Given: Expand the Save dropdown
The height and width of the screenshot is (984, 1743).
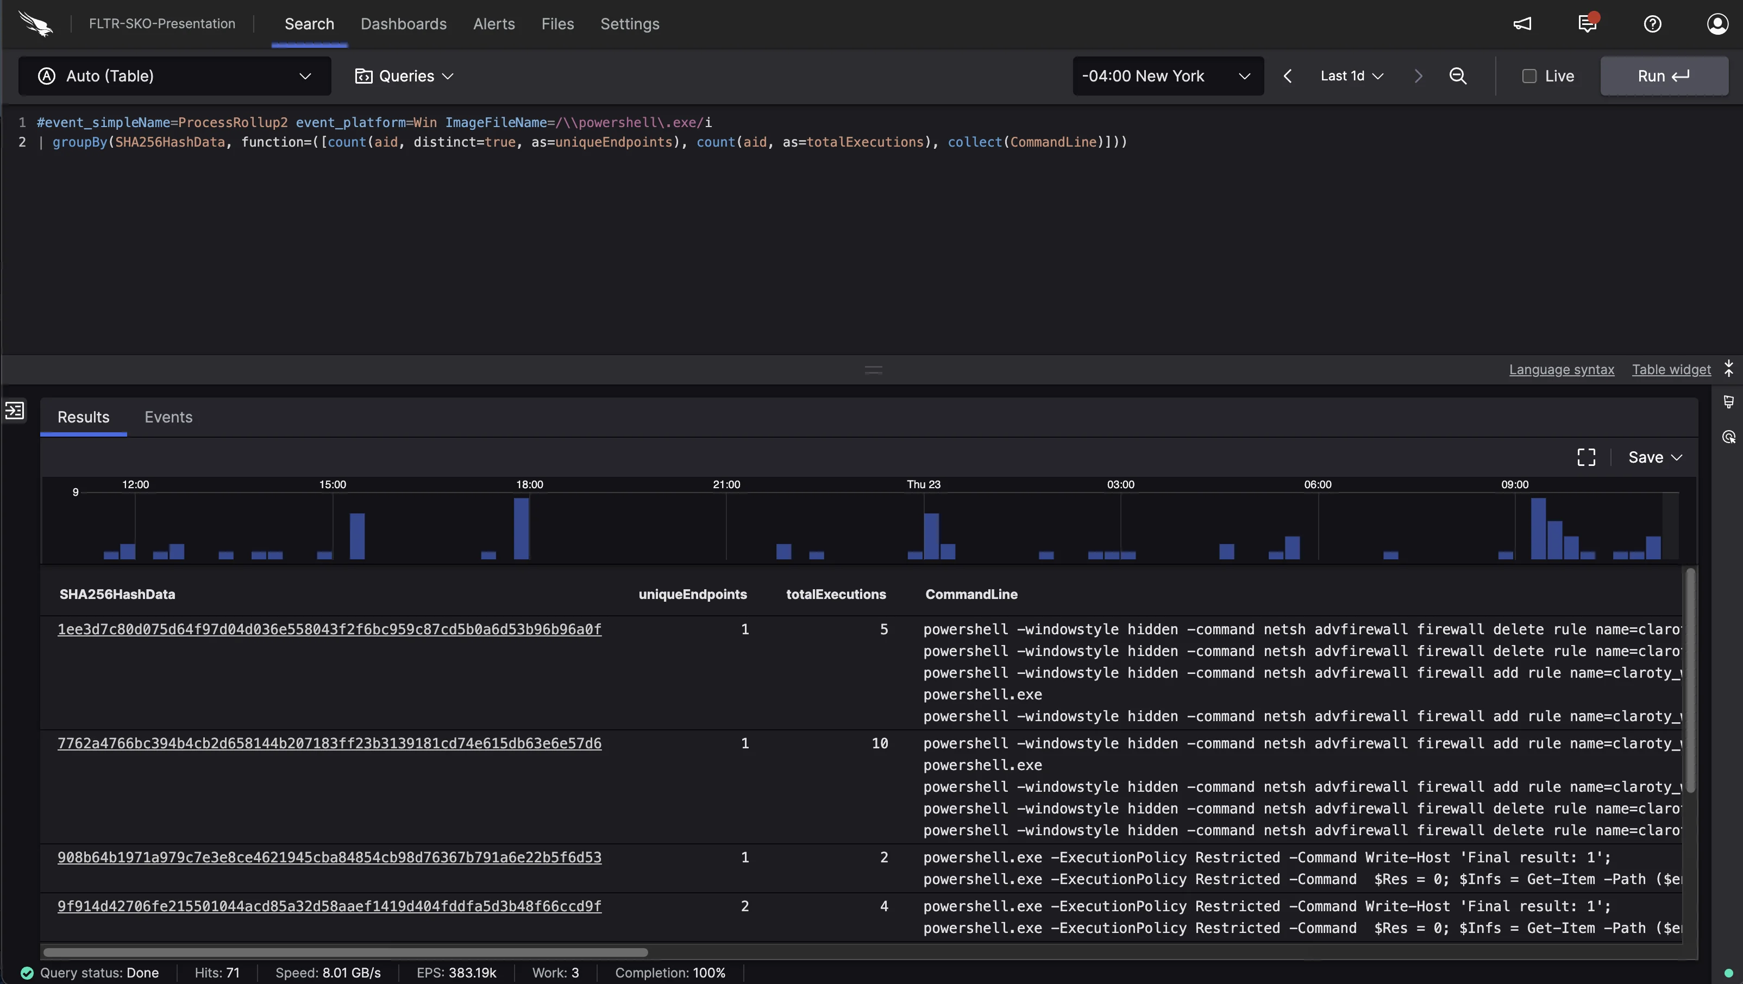Looking at the screenshot, I should 1654,457.
